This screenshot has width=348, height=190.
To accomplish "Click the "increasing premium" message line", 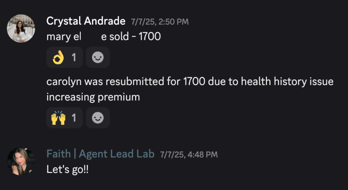I will coord(93,97).
